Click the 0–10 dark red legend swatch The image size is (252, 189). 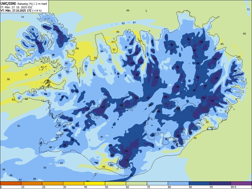(x=11, y=183)
